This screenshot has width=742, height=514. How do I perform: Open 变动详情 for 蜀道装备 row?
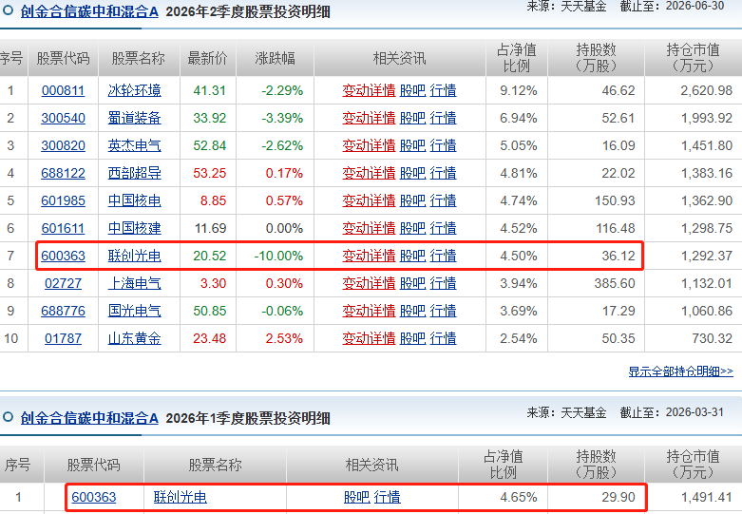(369, 118)
